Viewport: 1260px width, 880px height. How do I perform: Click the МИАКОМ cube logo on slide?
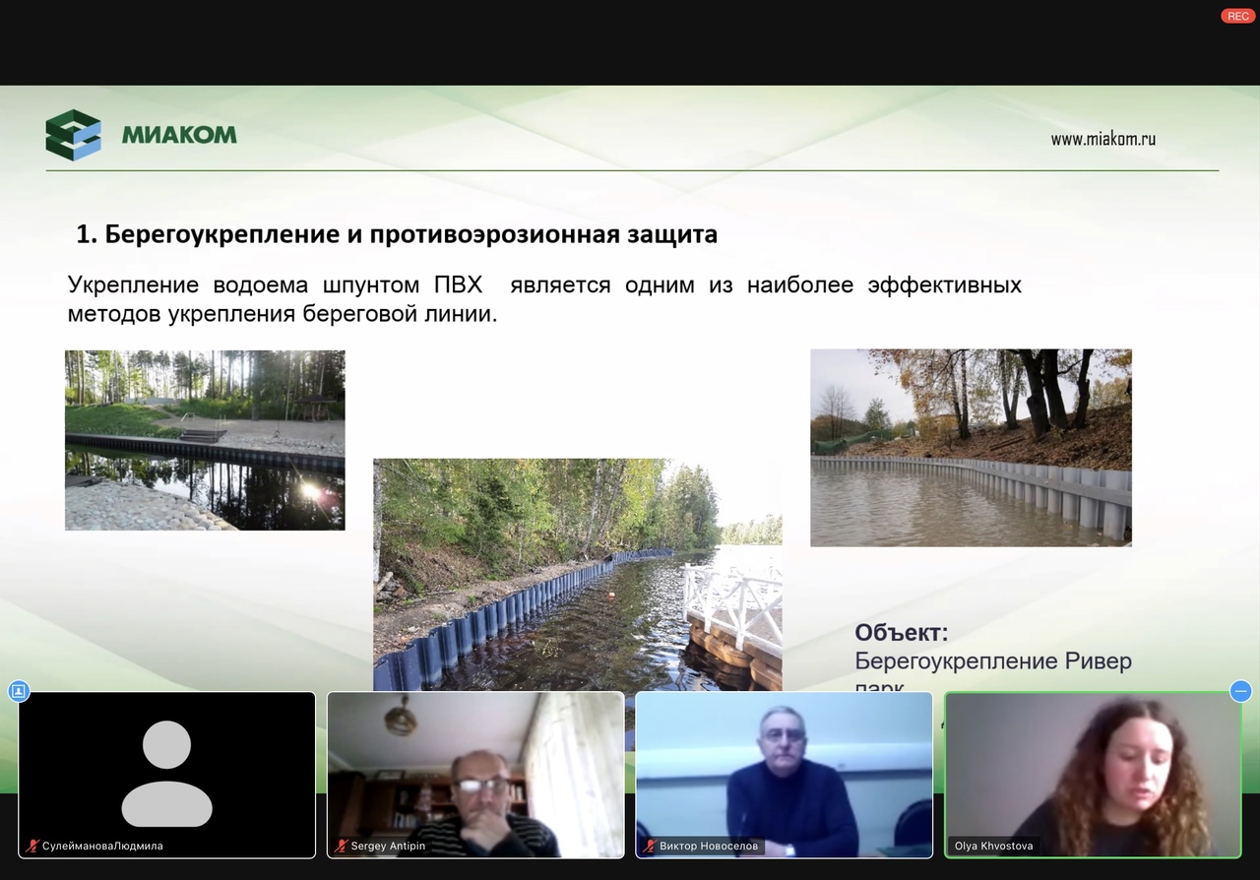(73, 136)
